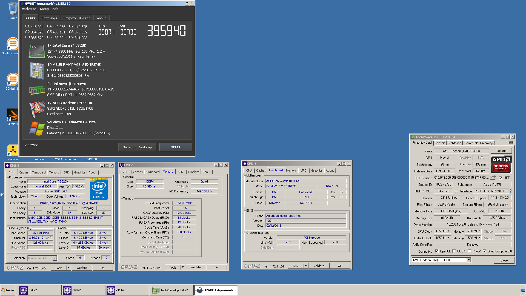Screen dimensions: 526x296
Task: Switch to the Sensors tab in GPU-Z
Action: click(440, 143)
